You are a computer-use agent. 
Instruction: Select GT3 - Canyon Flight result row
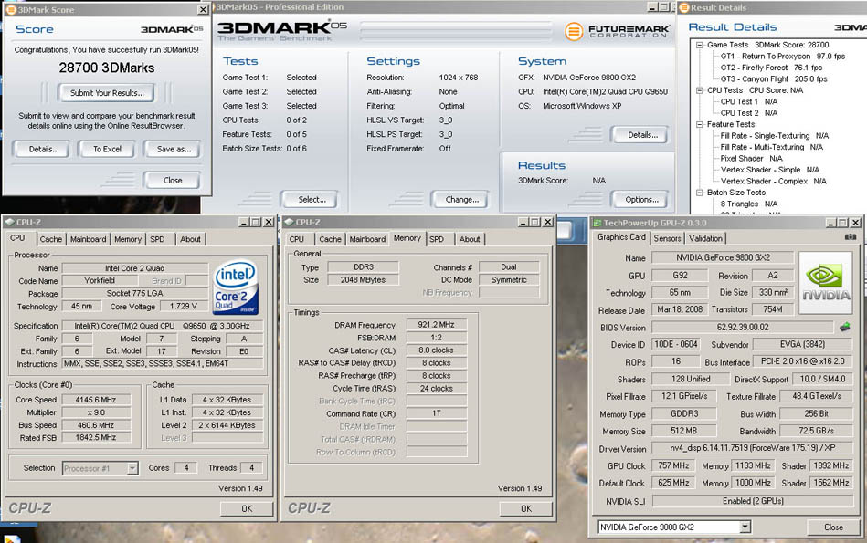pyautogui.click(x=774, y=79)
